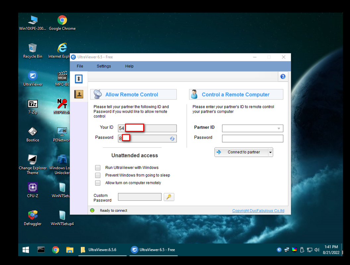Click the satellite dish Allow Remote Control icon
The width and height of the screenshot is (350, 265).
tap(97, 94)
